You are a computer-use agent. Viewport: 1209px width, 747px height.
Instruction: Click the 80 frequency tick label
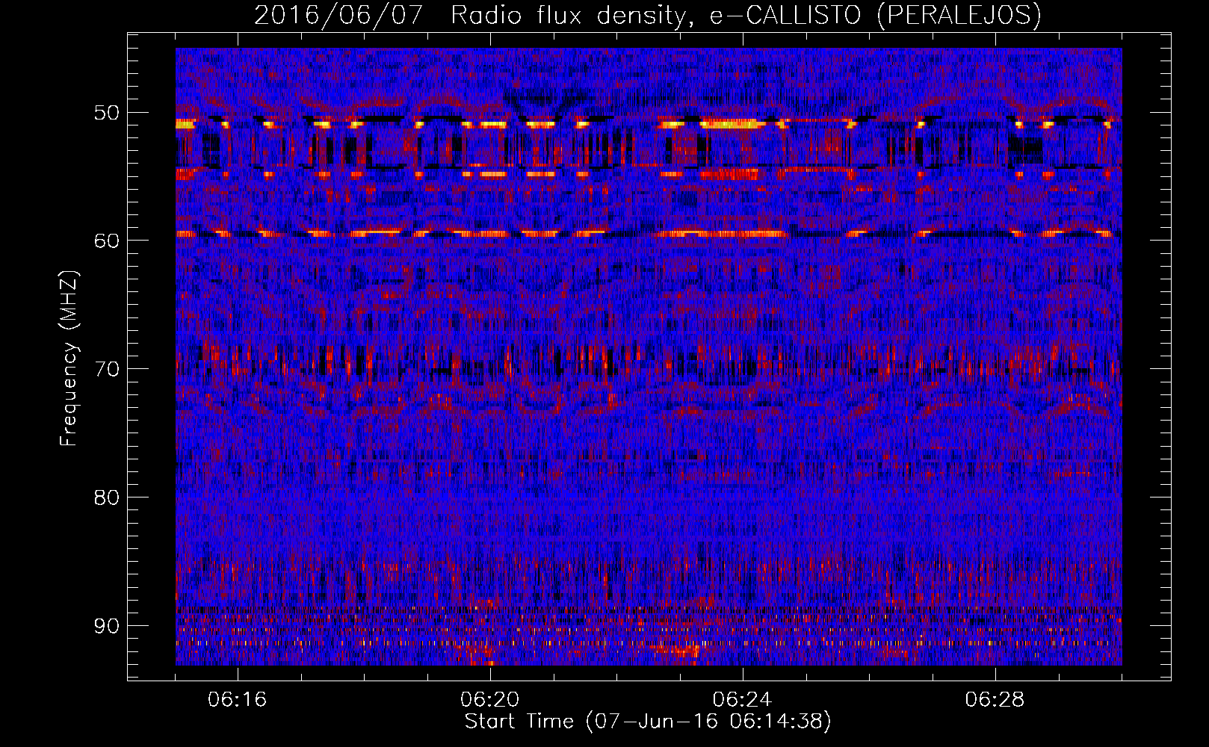[x=106, y=498]
